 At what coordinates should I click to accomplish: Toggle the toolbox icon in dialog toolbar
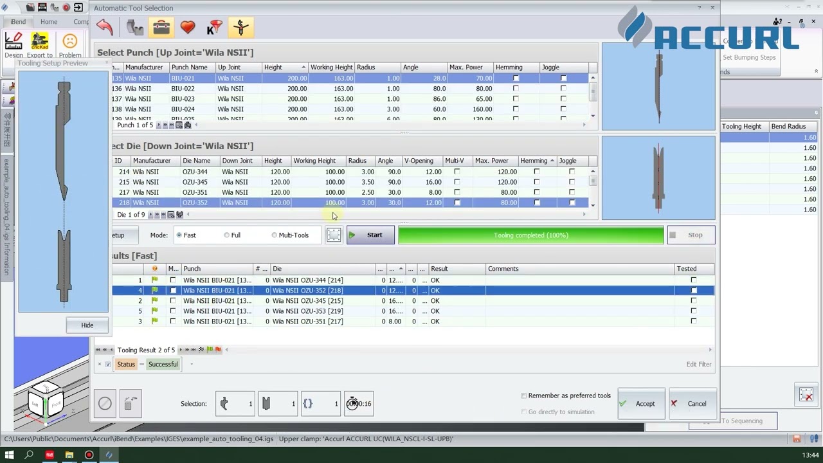point(161,27)
